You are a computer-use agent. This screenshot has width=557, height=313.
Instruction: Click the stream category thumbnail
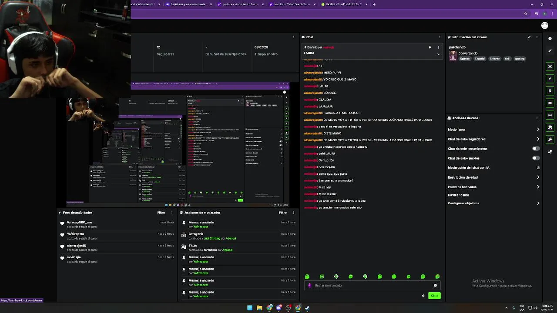click(453, 56)
